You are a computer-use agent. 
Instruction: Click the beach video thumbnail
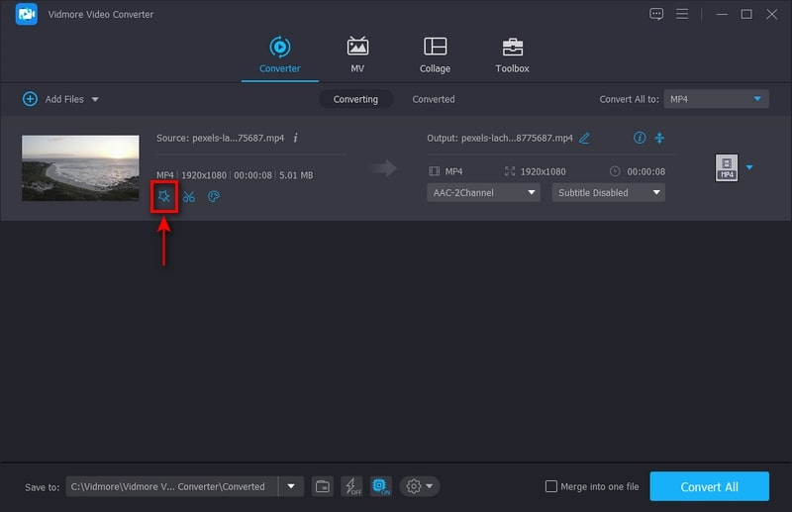(80, 168)
